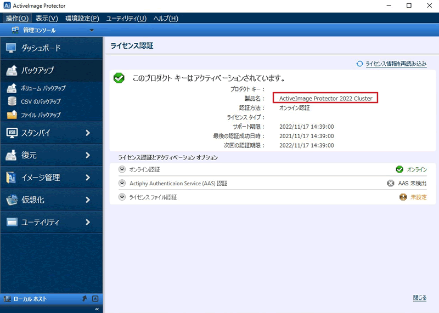Expand the Restore (復元) submenu chevron

88,155
